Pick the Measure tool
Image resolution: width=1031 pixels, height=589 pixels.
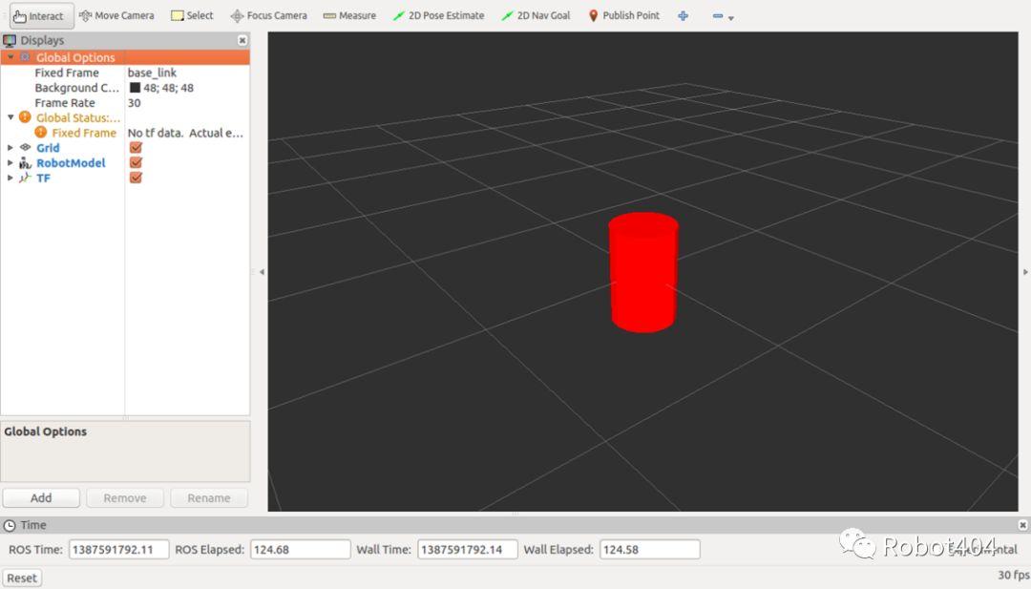coord(349,15)
